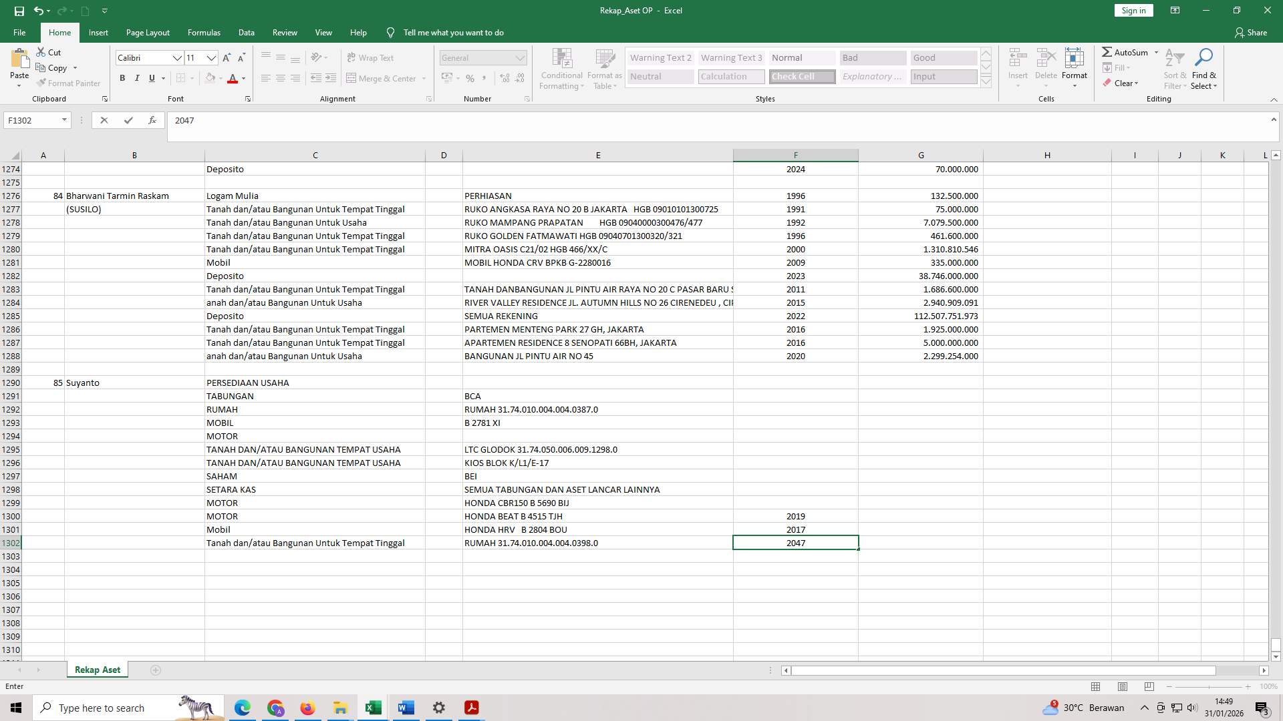The height and width of the screenshot is (721, 1283).
Task: Expand the Font Size dropdown
Action: [212, 58]
